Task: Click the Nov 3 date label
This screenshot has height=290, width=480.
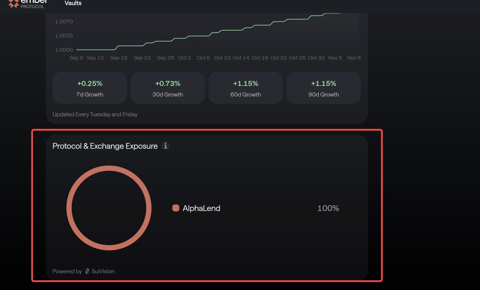Action: 335,58
